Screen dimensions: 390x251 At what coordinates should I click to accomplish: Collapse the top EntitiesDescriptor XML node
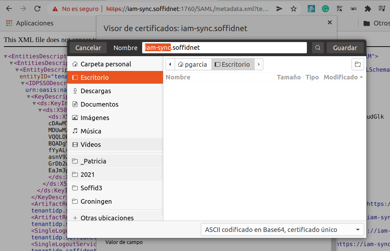click(5, 56)
